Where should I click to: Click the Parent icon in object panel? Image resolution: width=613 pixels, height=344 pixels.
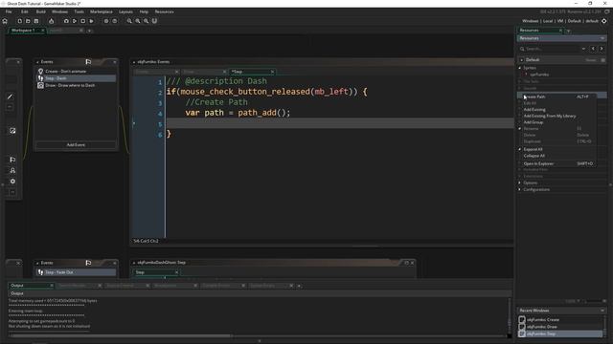(12, 170)
